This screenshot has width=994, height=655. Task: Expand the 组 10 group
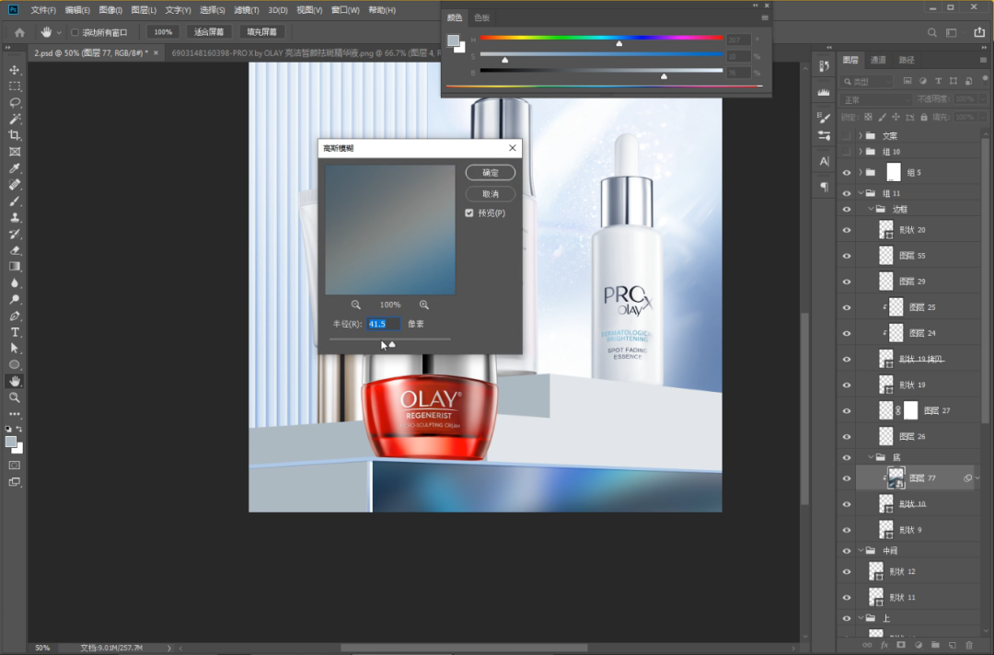click(861, 152)
